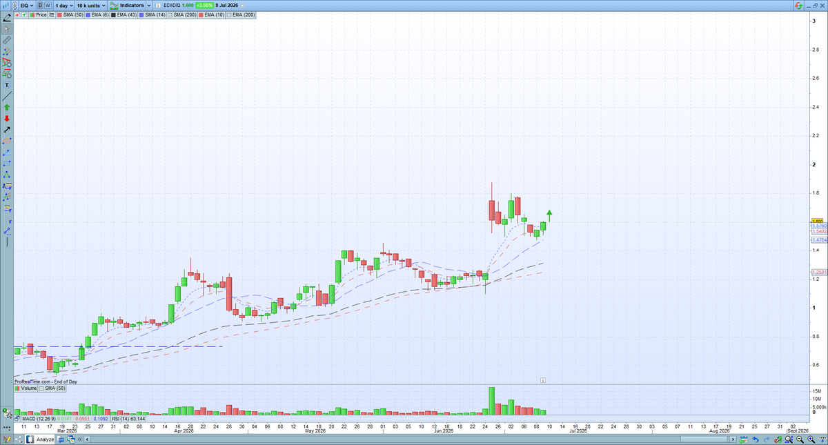Viewport: 828px width, 445px height.
Task: Select the ellipse drawing tool
Action: (7, 141)
